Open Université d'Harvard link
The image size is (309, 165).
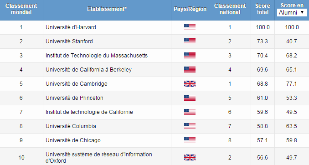[x=71, y=27]
